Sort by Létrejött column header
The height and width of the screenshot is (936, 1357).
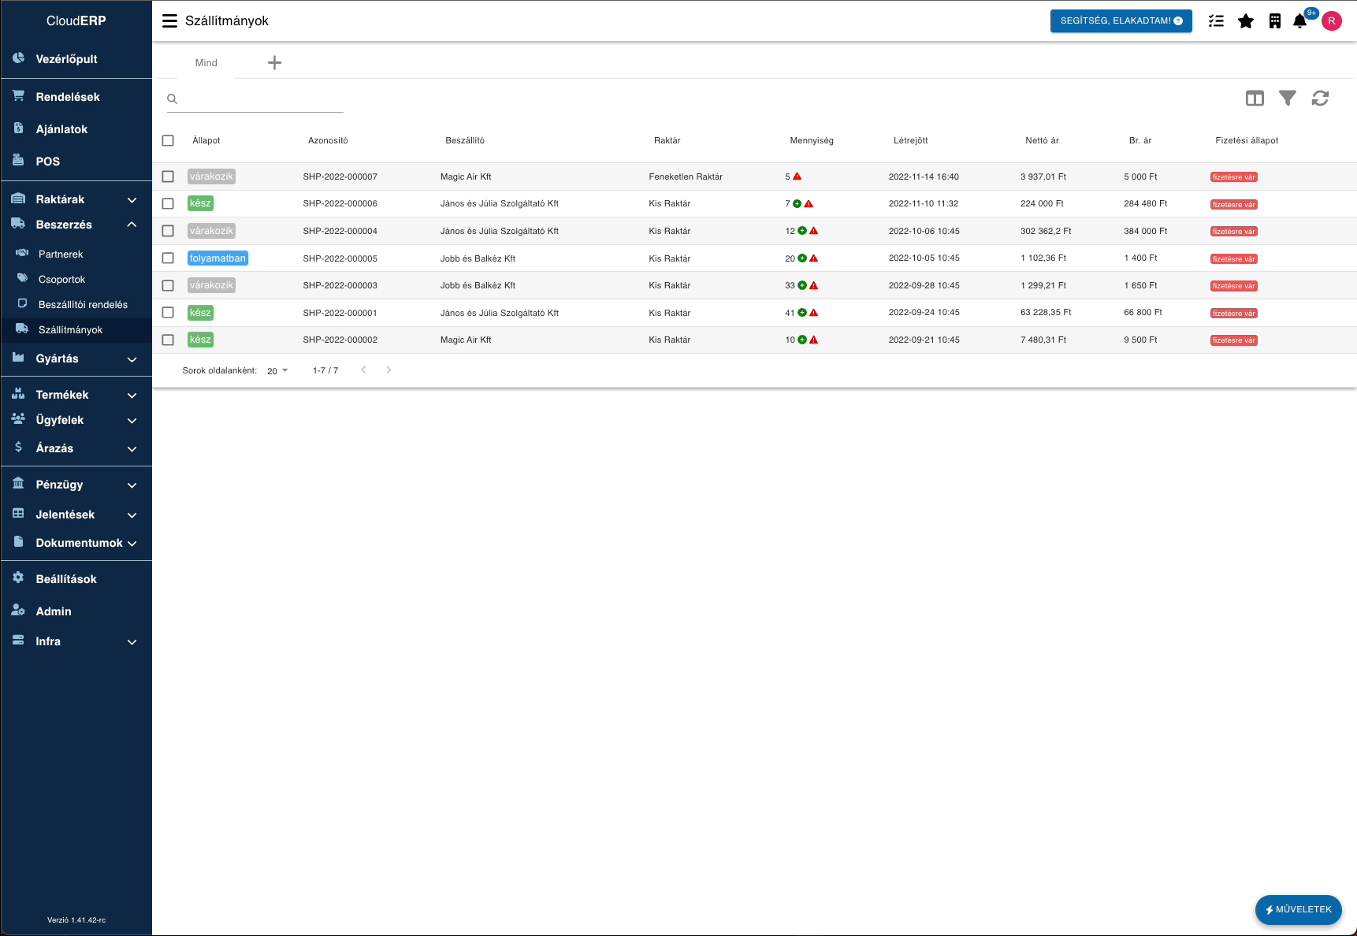910,140
